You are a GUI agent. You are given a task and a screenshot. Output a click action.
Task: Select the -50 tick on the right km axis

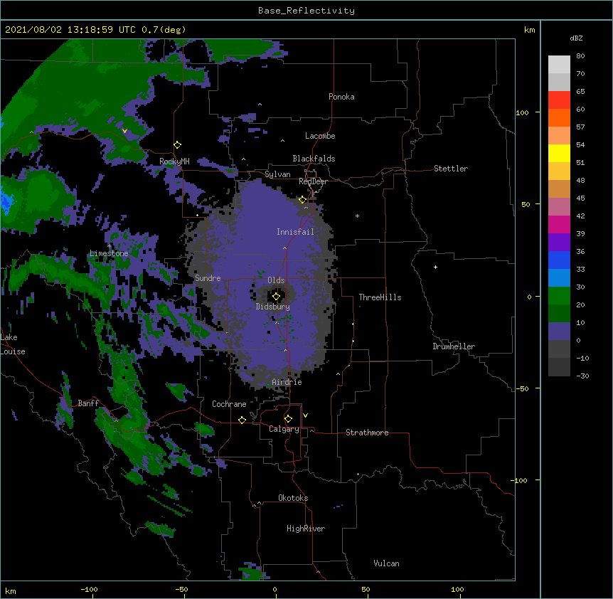tap(522, 388)
